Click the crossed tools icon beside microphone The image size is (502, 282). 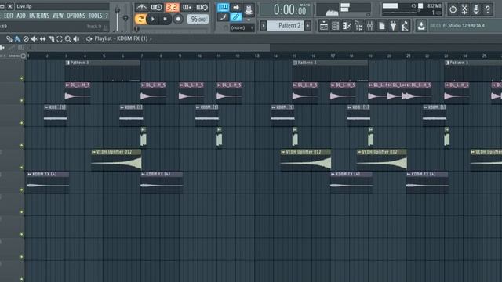[x=464, y=9]
